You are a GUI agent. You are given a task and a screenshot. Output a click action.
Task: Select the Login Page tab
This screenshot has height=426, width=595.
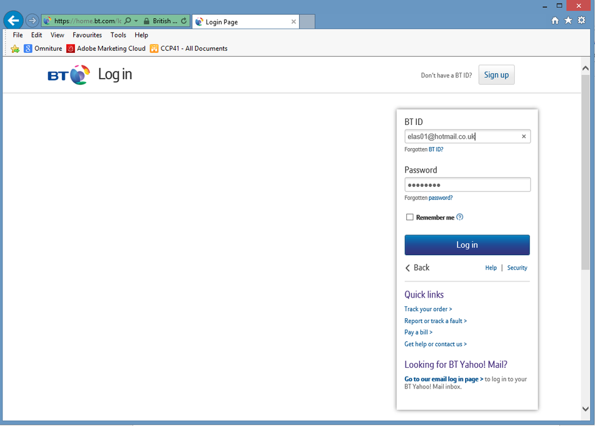(245, 21)
